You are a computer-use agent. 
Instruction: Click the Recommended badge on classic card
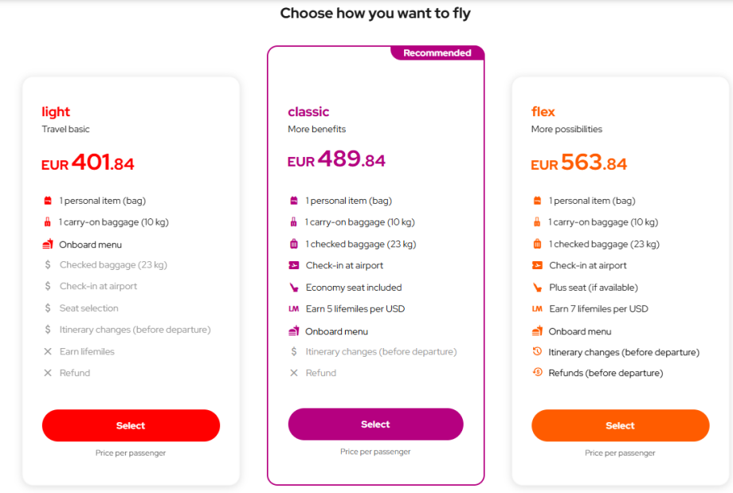437,53
